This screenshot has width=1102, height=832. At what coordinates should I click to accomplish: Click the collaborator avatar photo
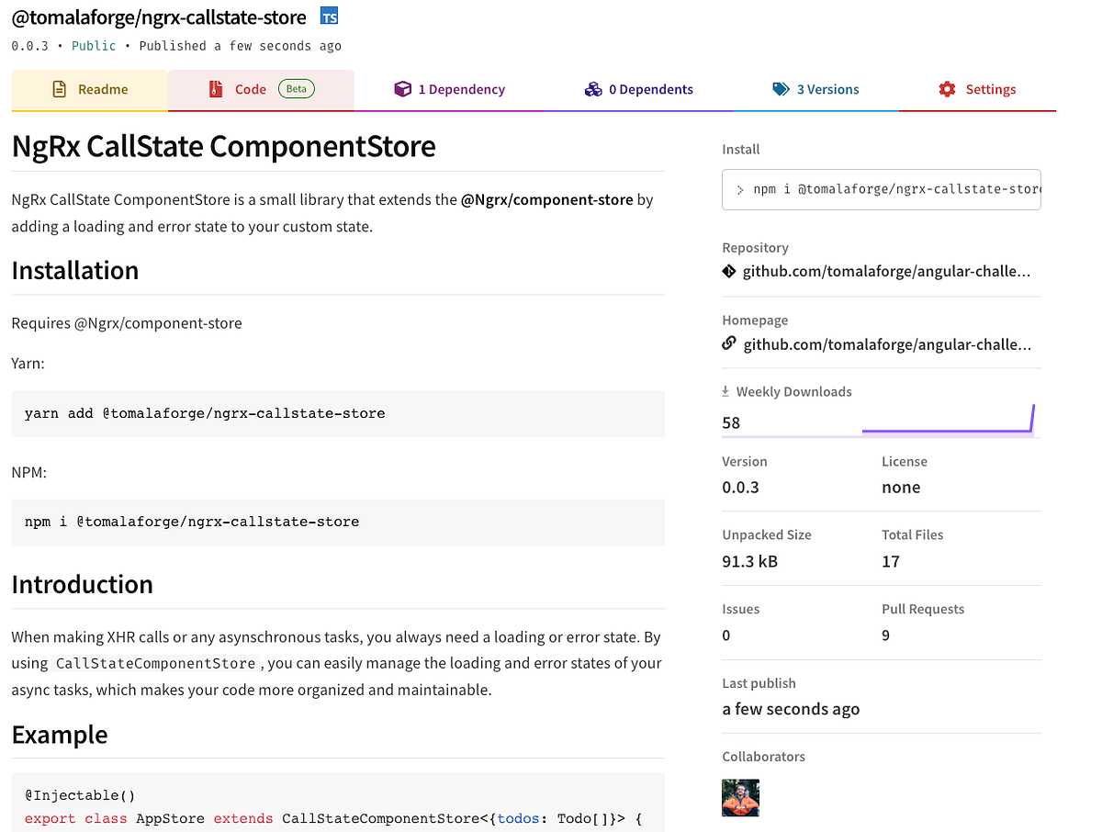[x=740, y=798]
